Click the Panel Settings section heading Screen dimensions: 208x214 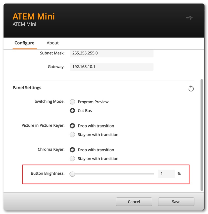[27, 88]
